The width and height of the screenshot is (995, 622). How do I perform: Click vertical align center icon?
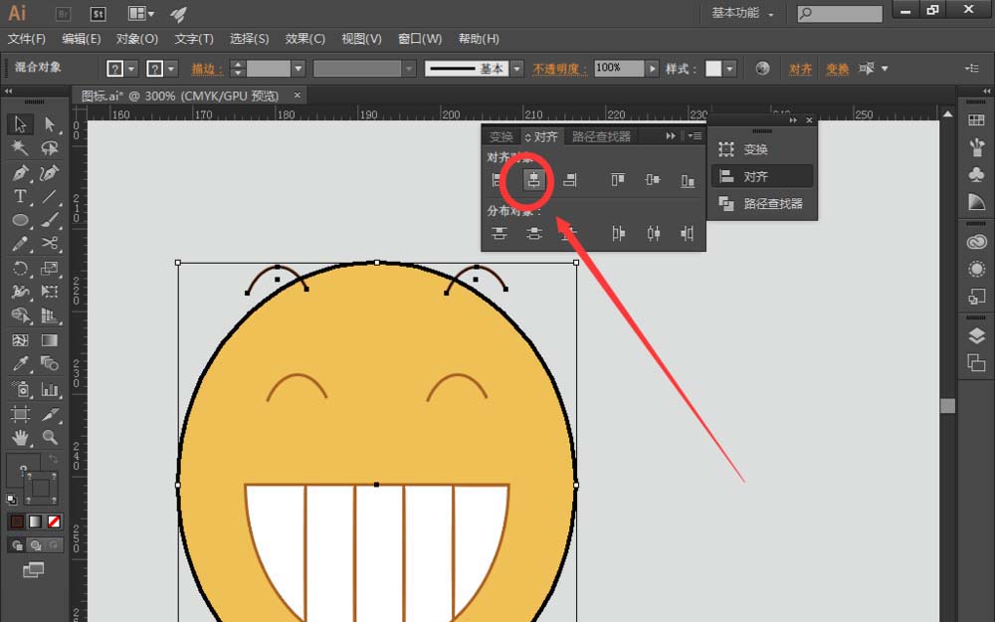pos(653,180)
